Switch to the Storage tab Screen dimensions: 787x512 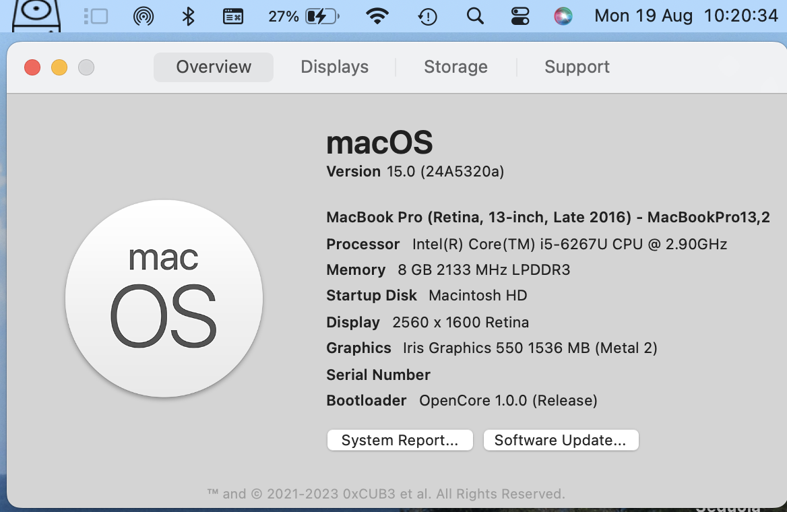point(455,67)
